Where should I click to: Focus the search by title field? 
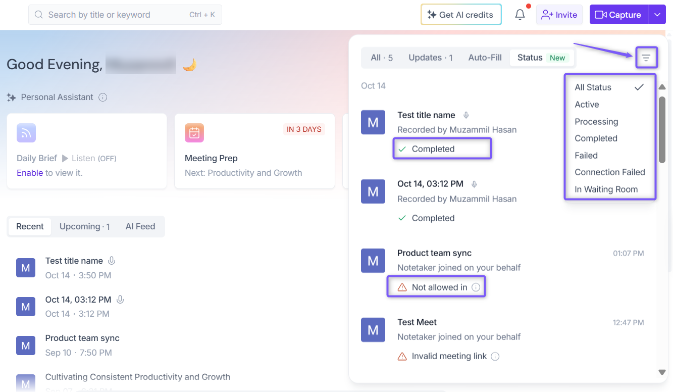pos(125,15)
